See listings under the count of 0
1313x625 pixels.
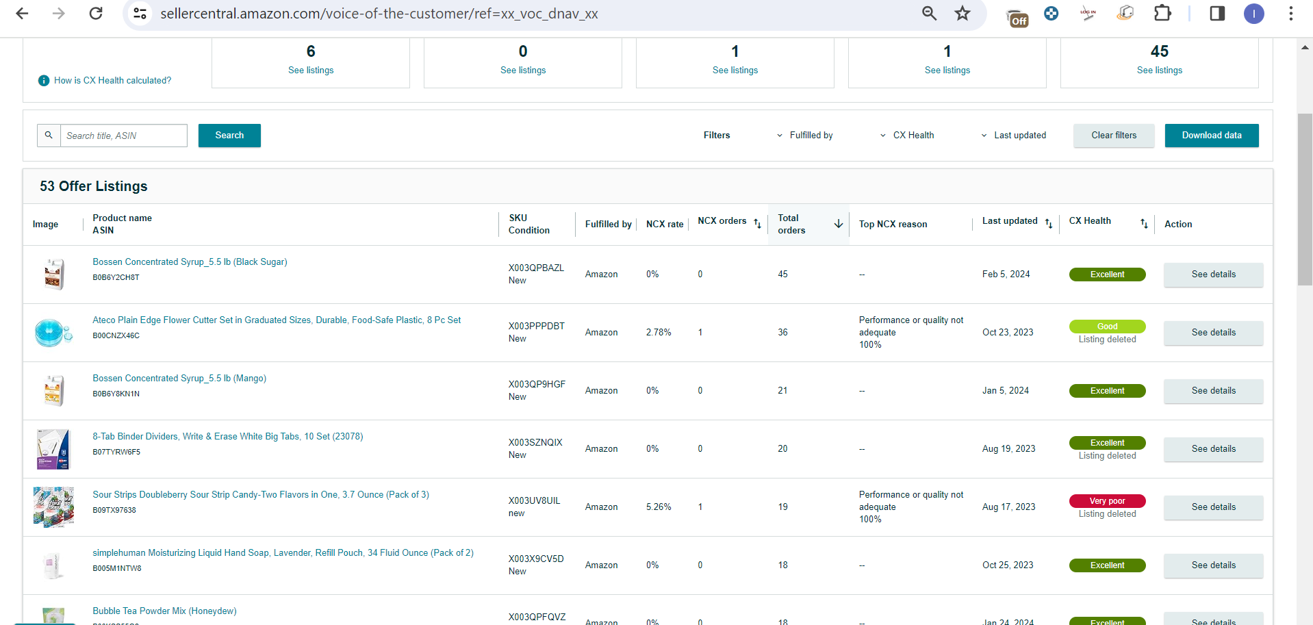[x=523, y=71]
